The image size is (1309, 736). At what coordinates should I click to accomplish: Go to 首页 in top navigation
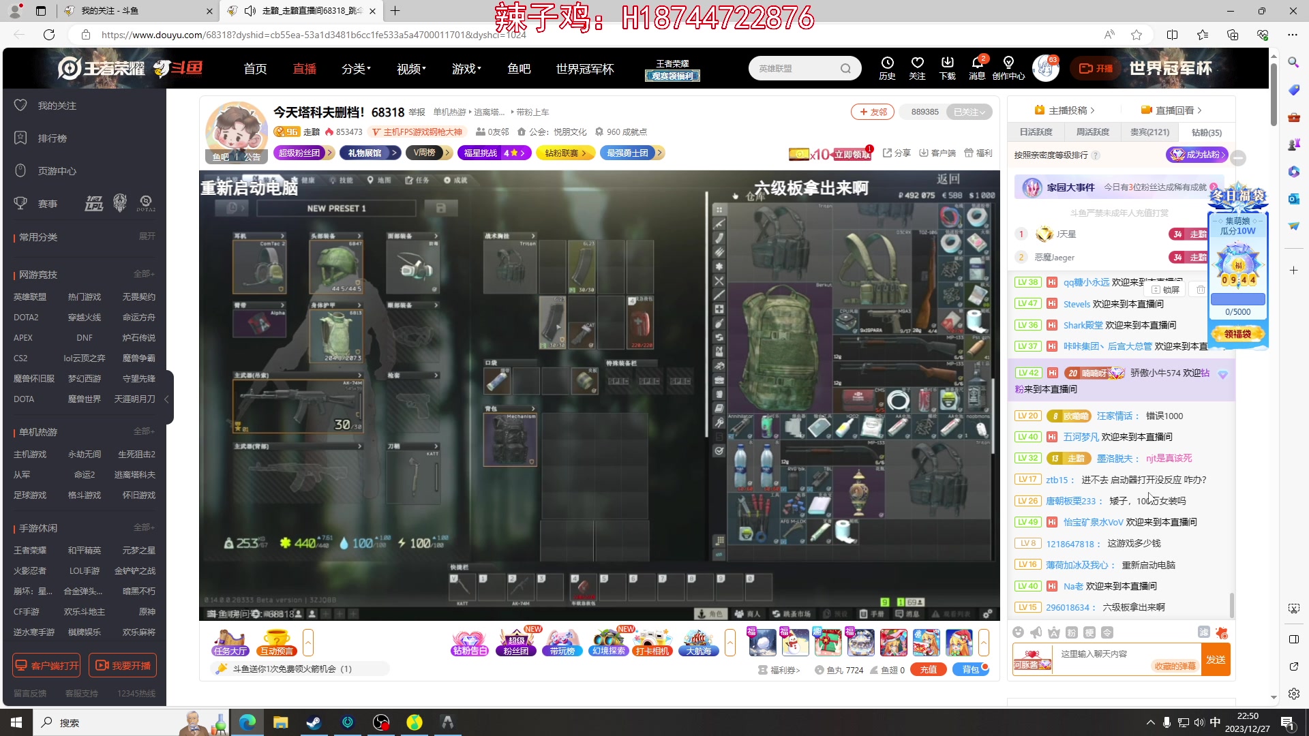coord(255,69)
